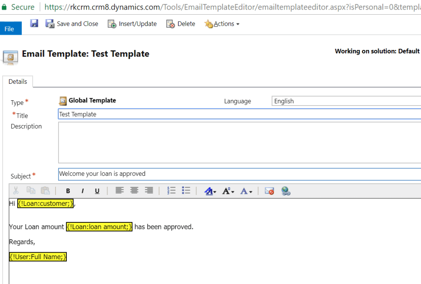The height and width of the screenshot is (284, 421).
Task: Open the File menu
Action: click(10, 29)
